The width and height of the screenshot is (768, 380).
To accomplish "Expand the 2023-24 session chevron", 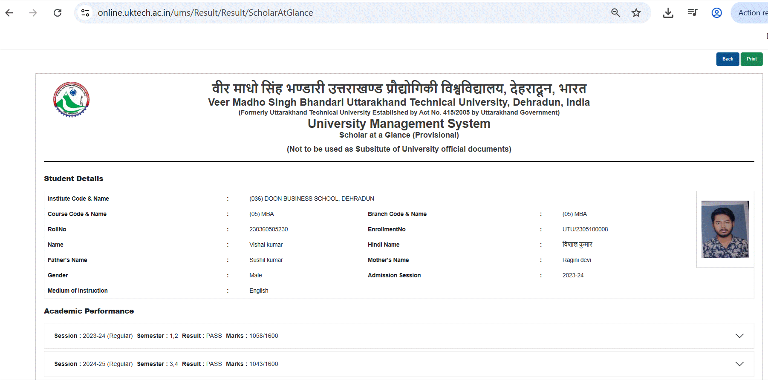I will (739, 336).
